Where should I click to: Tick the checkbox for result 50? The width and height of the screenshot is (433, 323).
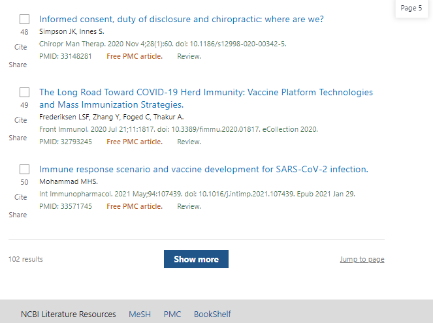(x=24, y=170)
